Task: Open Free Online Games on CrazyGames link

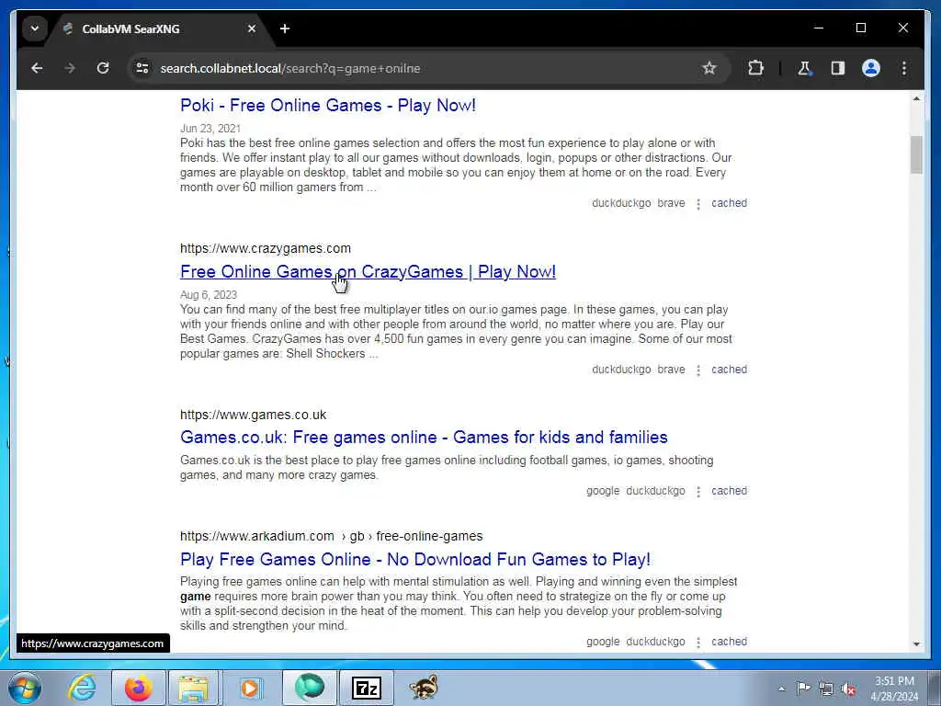Action: click(x=368, y=272)
